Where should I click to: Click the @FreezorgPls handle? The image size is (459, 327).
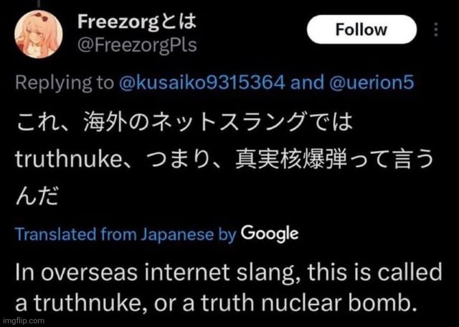[x=136, y=44]
